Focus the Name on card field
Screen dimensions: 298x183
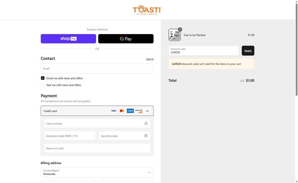point(97,148)
